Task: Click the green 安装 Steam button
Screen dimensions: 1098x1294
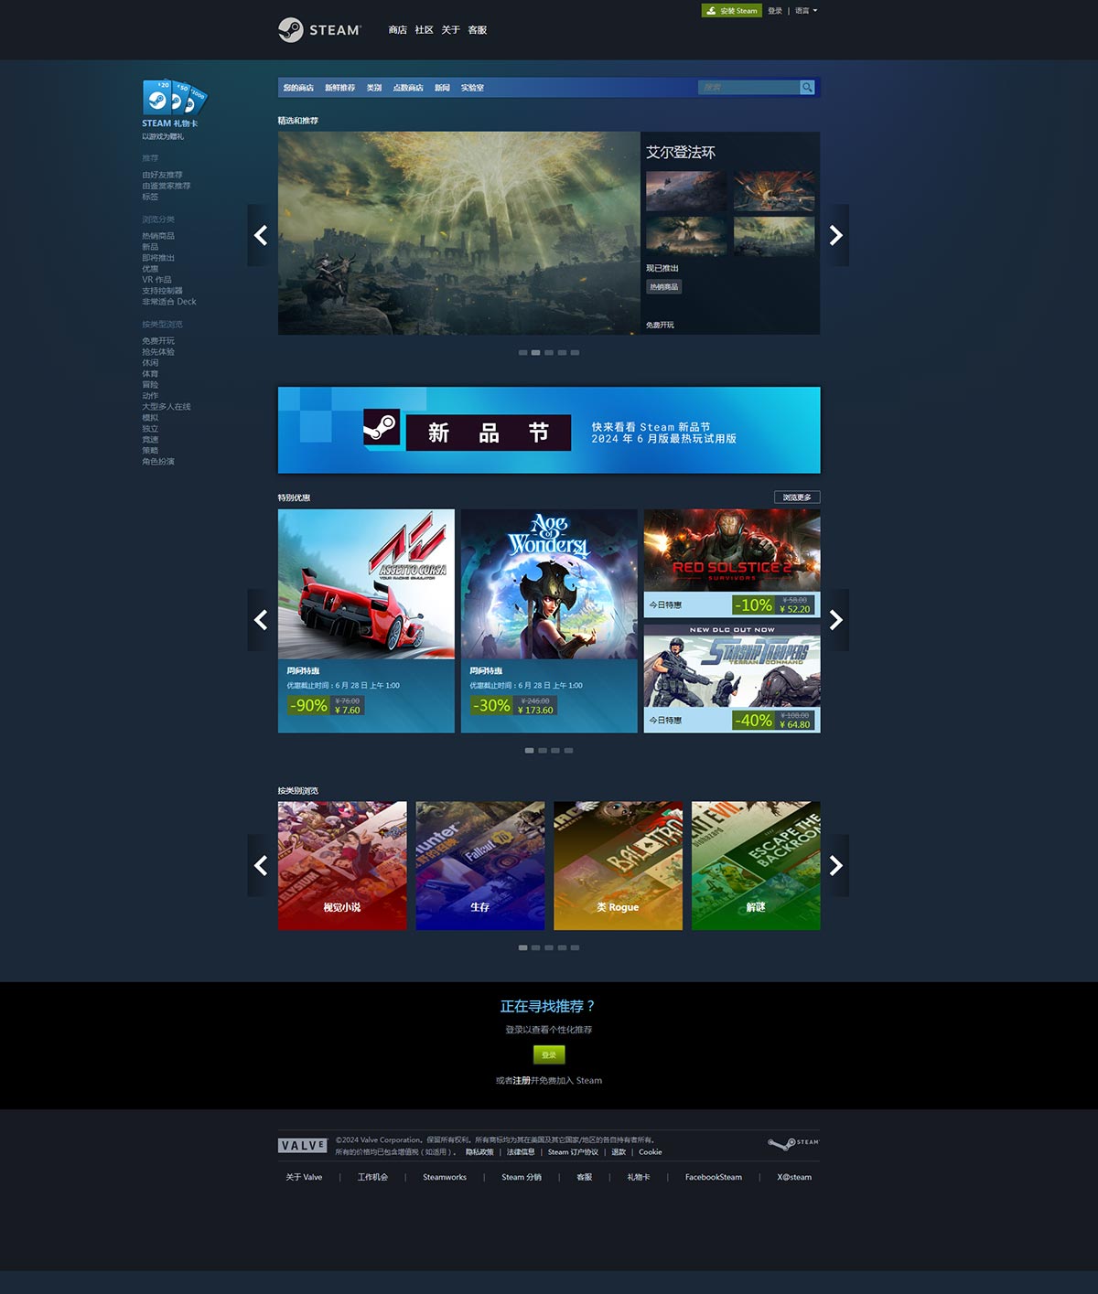Action: [x=732, y=11]
